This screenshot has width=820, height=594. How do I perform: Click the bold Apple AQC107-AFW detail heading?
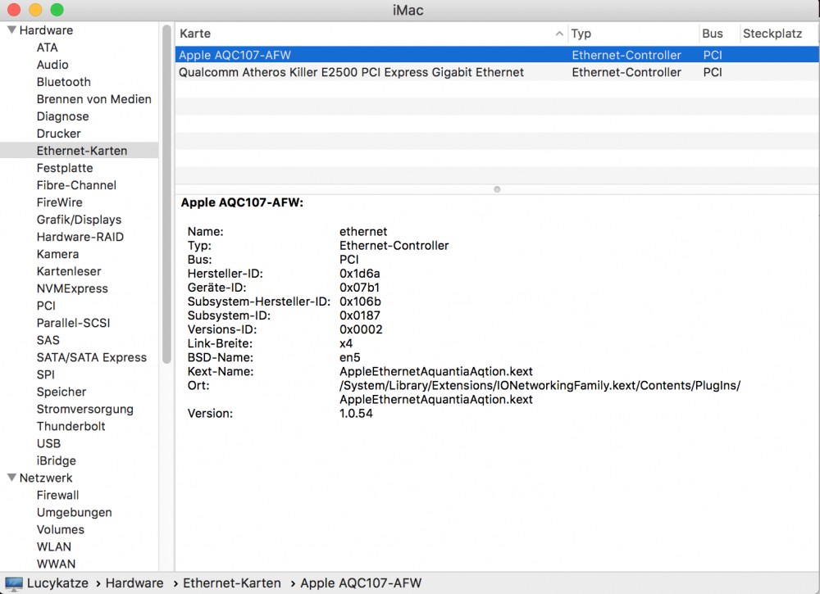click(242, 202)
